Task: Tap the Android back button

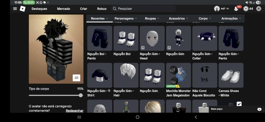Action: point(196,117)
